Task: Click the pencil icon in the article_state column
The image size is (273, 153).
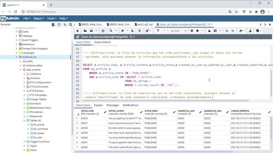Action: coord(174,112)
